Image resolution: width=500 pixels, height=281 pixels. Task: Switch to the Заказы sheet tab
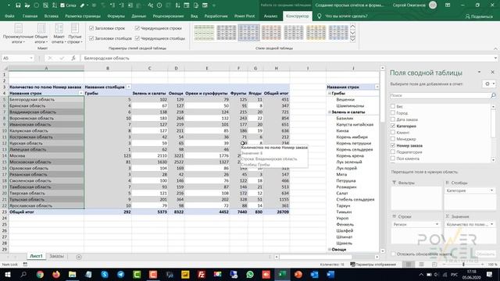[57, 256]
